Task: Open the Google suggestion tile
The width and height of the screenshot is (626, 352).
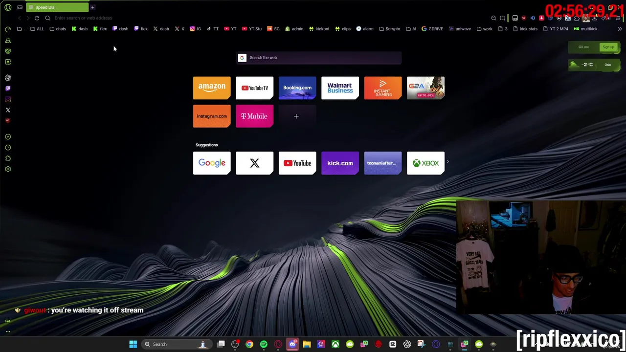Action: pos(212,163)
